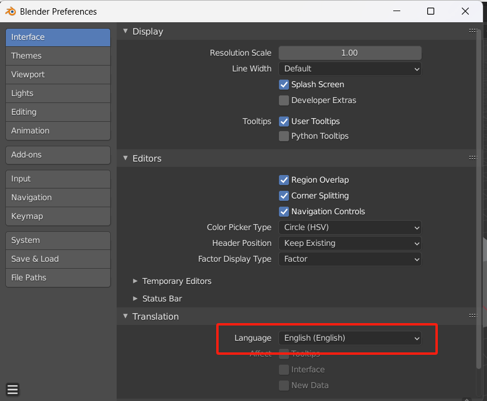This screenshot has width=487, height=401.
Task: Collapse the Editors panel
Action: pyautogui.click(x=125, y=158)
